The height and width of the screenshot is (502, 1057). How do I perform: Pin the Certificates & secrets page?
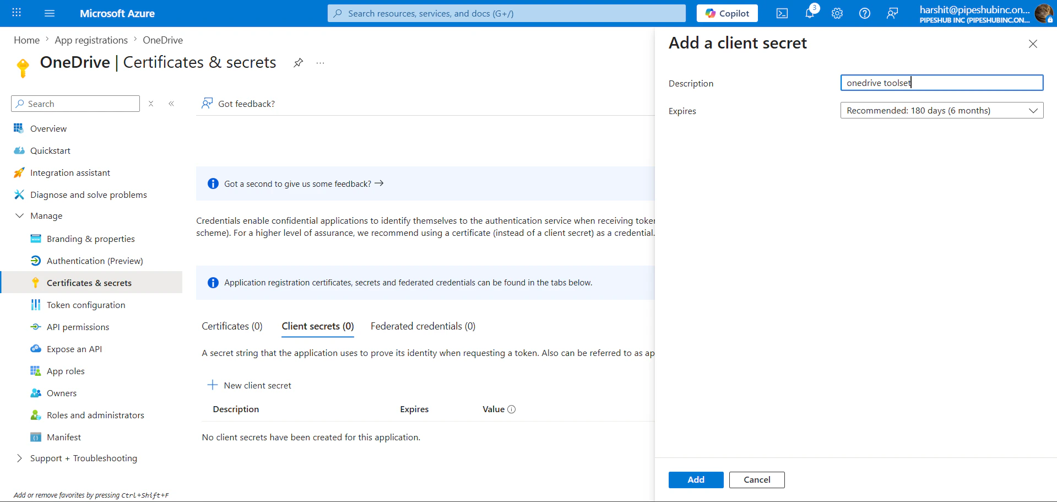click(x=298, y=63)
